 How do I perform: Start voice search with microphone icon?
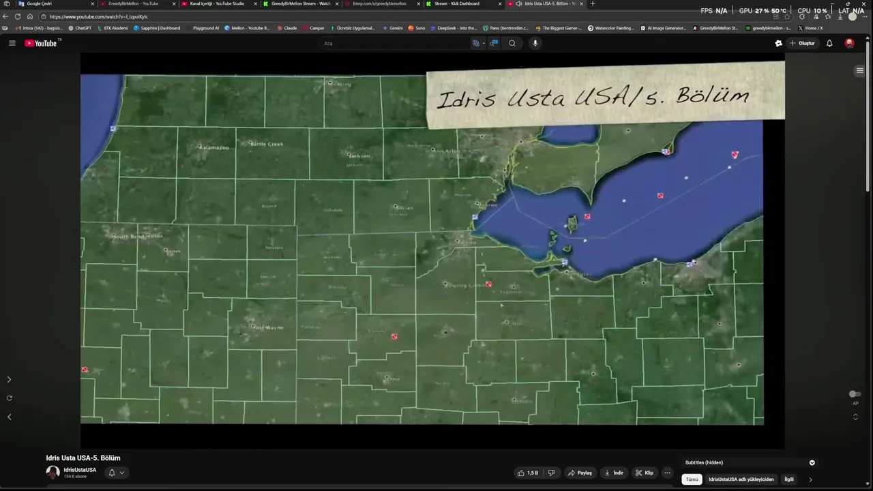(x=535, y=43)
